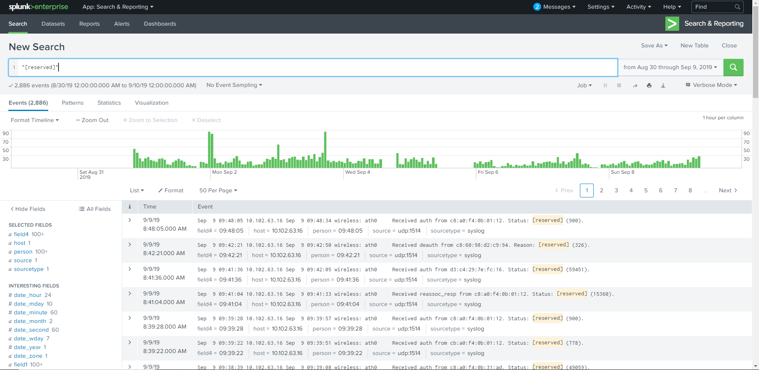Stop the search job
Viewport: 759px width, 370px height.
pos(619,85)
